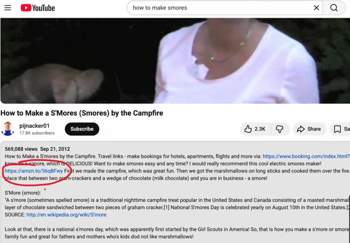Viewport: 350px width, 243px height.
Task: Click the 569,088 views date line
Action: pyautogui.click(x=37, y=149)
